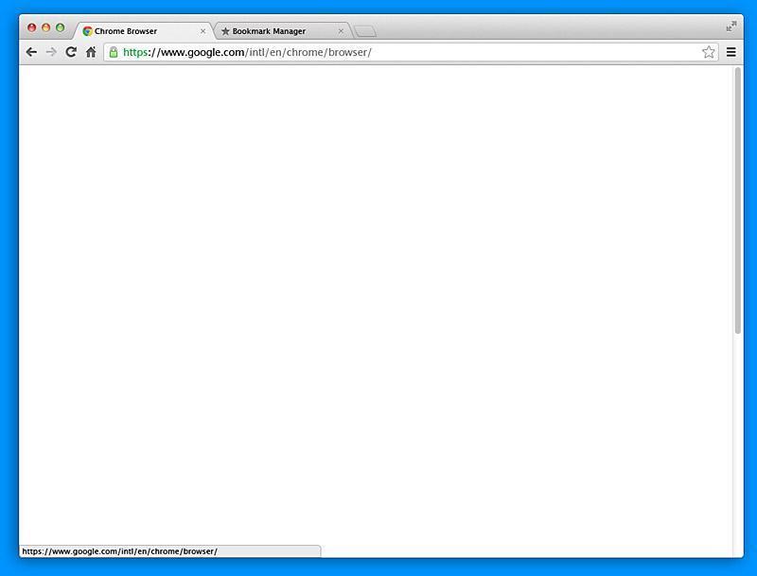Bookmark the current page with the star
The image size is (757, 576).
709,52
